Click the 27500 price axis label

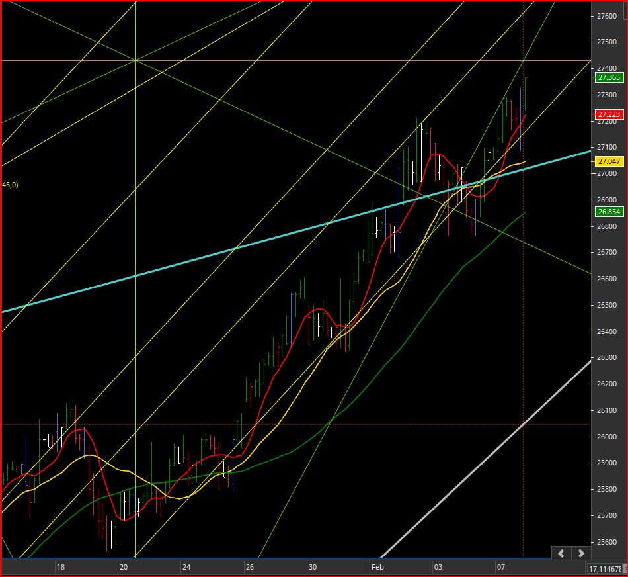607,42
